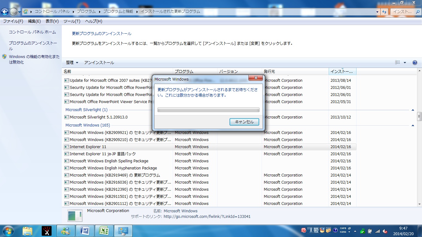The height and width of the screenshot is (237, 422).
Task: Click the icon of Microsoft Silverlight 5.1.20913.0 row
Action: point(66,117)
